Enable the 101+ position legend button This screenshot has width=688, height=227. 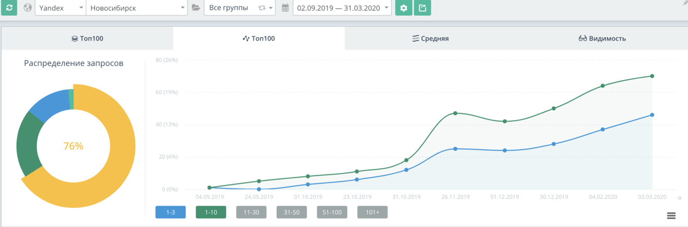[x=372, y=212]
